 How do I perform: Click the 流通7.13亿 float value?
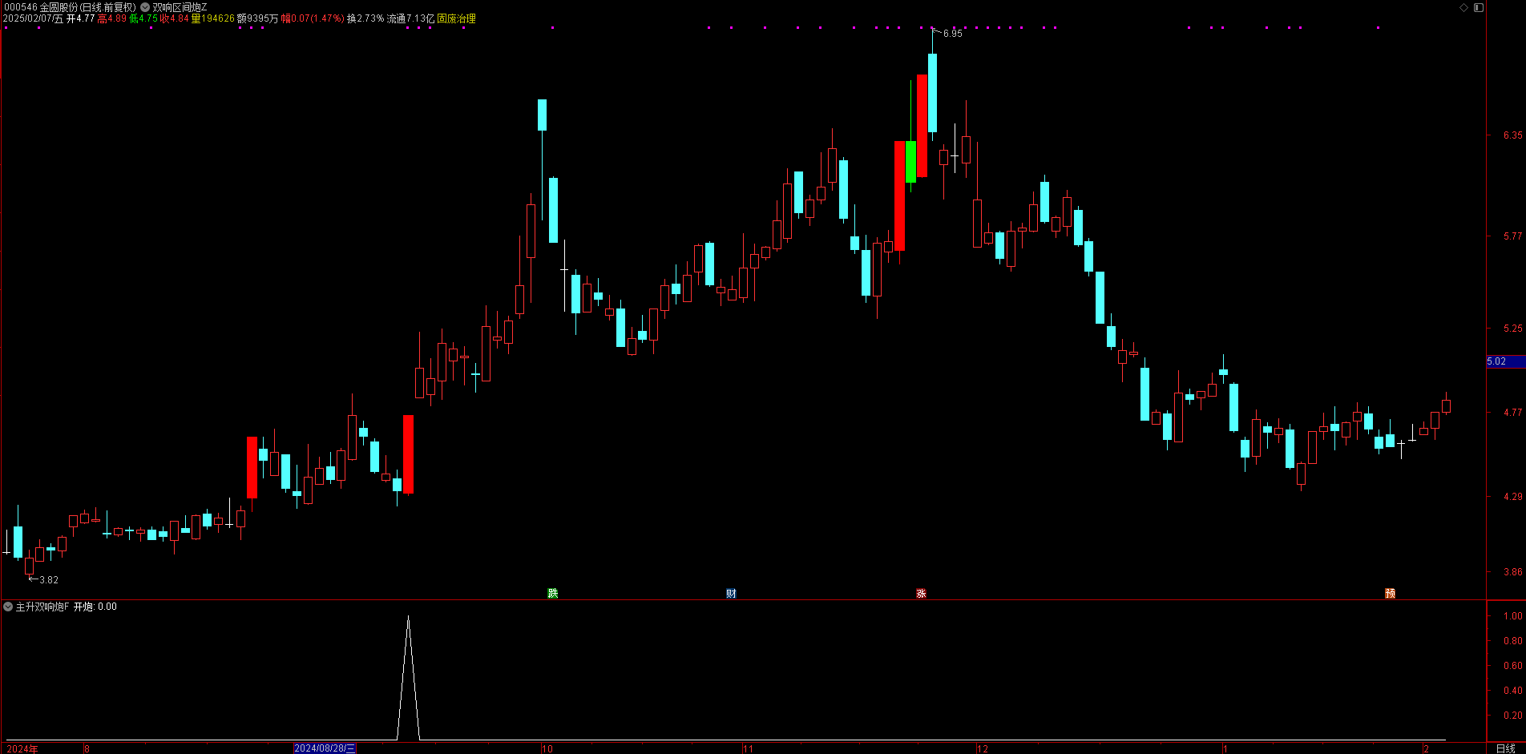pos(410,18)
